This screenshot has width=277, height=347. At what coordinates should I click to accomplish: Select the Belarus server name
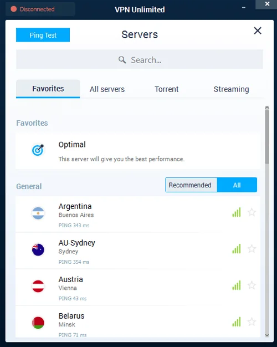point(71,316)
